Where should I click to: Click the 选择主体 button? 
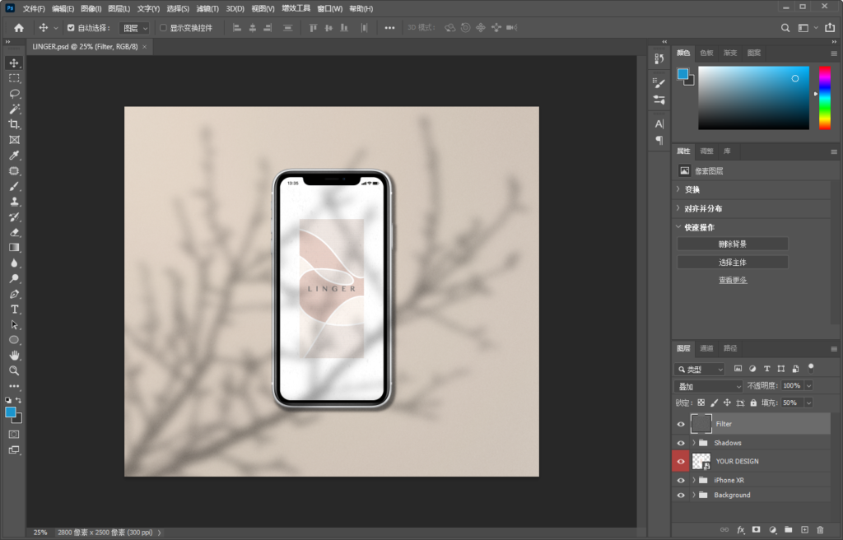pos(732,263)
